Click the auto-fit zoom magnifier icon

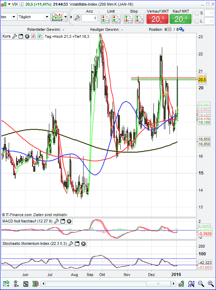191,283
